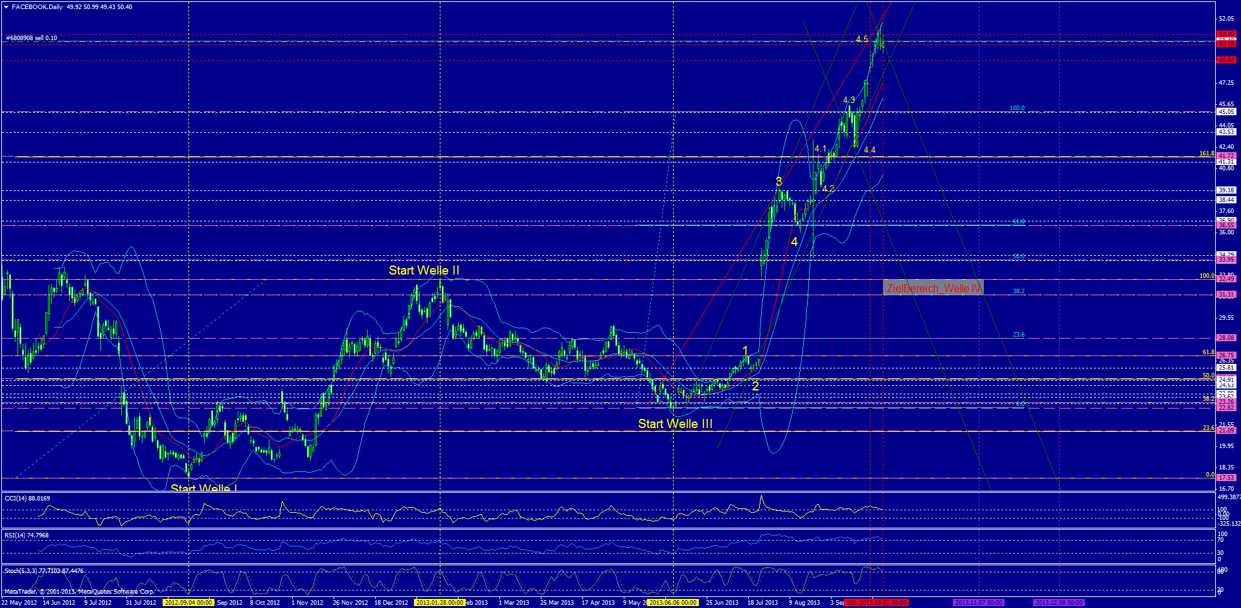Click the pink 21.09 price tag

[x=1226, y=431]
